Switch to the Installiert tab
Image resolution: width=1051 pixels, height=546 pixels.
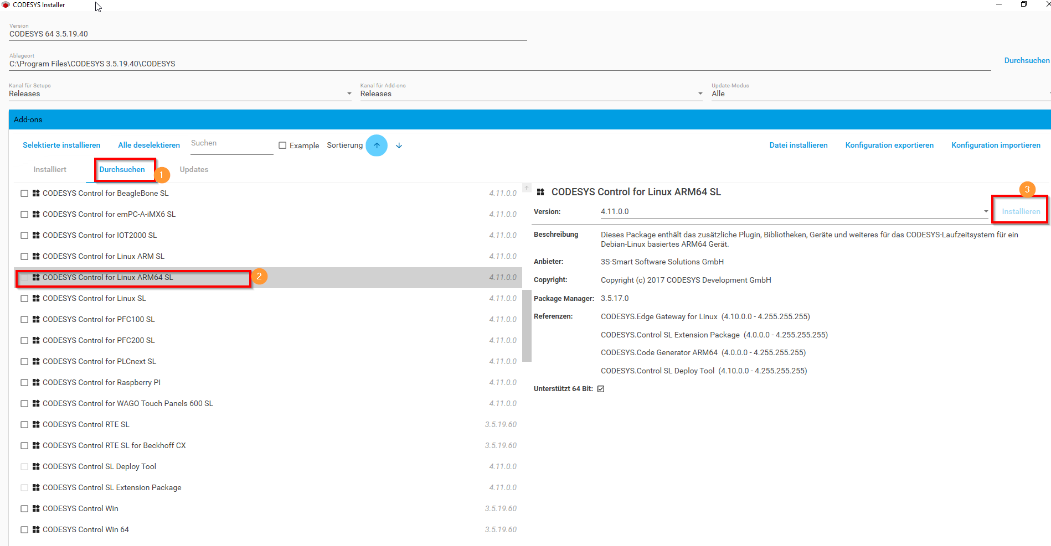pos(50,169)
